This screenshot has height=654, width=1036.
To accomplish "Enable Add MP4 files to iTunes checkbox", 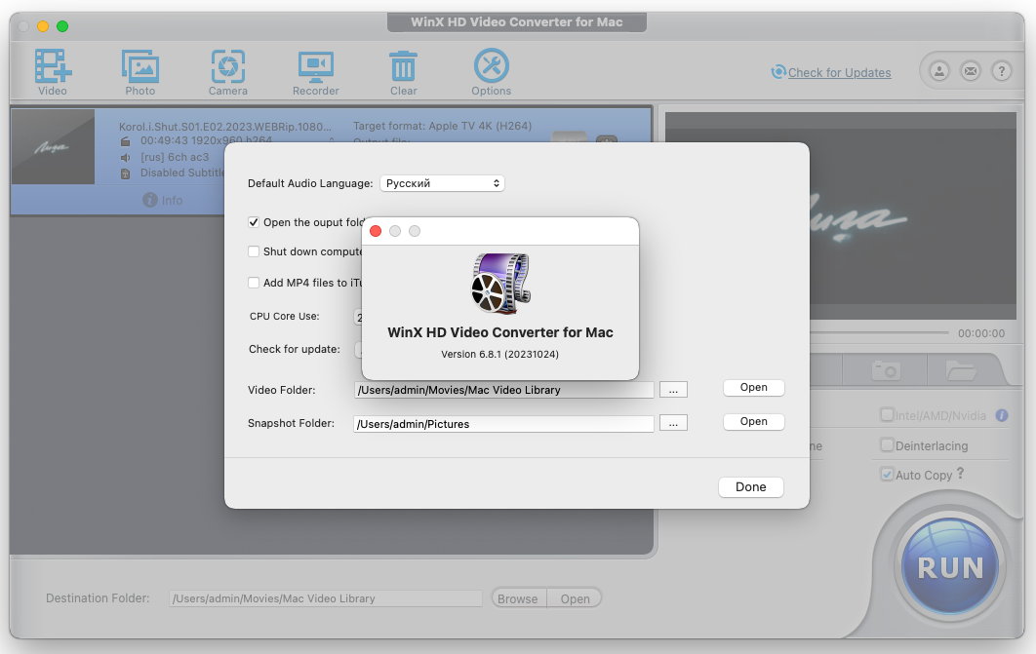I will pyautogui.click(x=253, y=283).
